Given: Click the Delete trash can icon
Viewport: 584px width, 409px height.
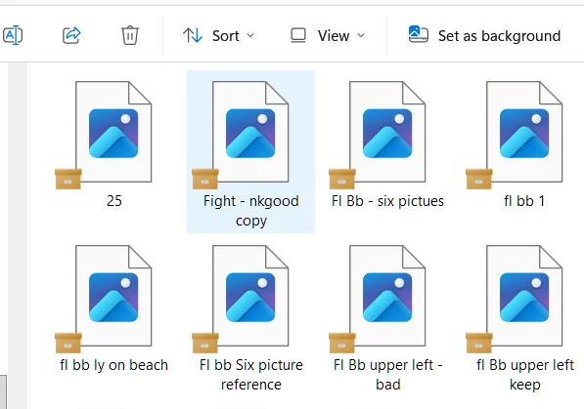Looking at the screenshot, I should point(129,35).
